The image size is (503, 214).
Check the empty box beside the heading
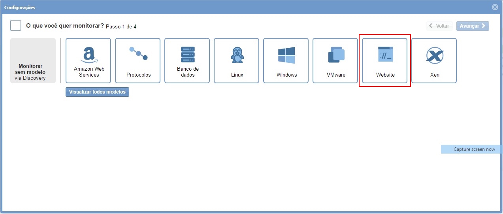pyautogui.click(x=16, y=26)
